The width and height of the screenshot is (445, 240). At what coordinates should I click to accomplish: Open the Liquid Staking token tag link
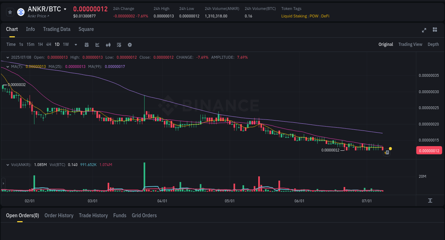coord(294,16)
